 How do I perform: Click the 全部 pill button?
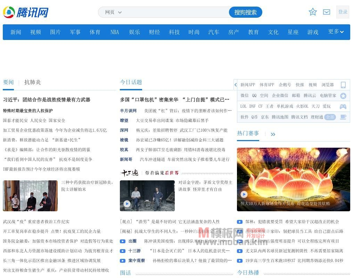pos(330,117)
